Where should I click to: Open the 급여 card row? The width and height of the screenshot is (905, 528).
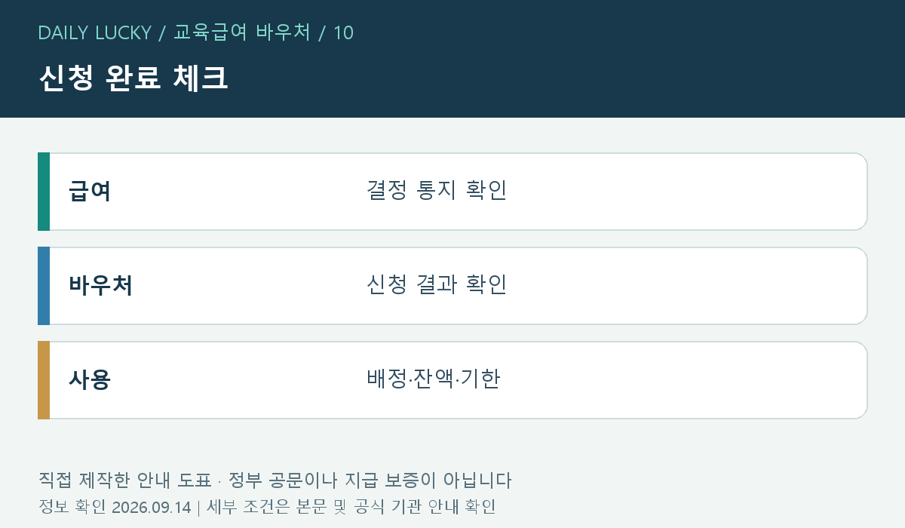click(452, 192)
